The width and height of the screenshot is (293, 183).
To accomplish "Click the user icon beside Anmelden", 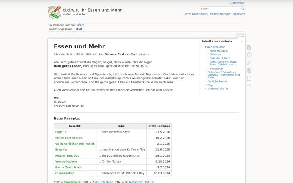I will 230,3.
